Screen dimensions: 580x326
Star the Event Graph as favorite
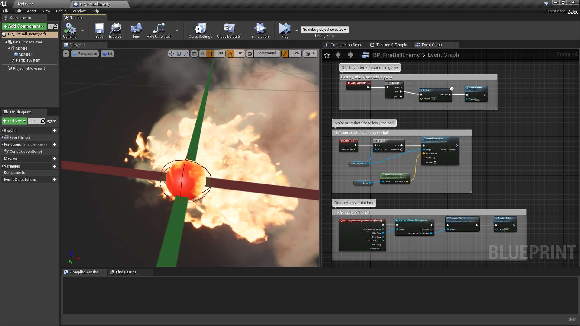(327, 55)
